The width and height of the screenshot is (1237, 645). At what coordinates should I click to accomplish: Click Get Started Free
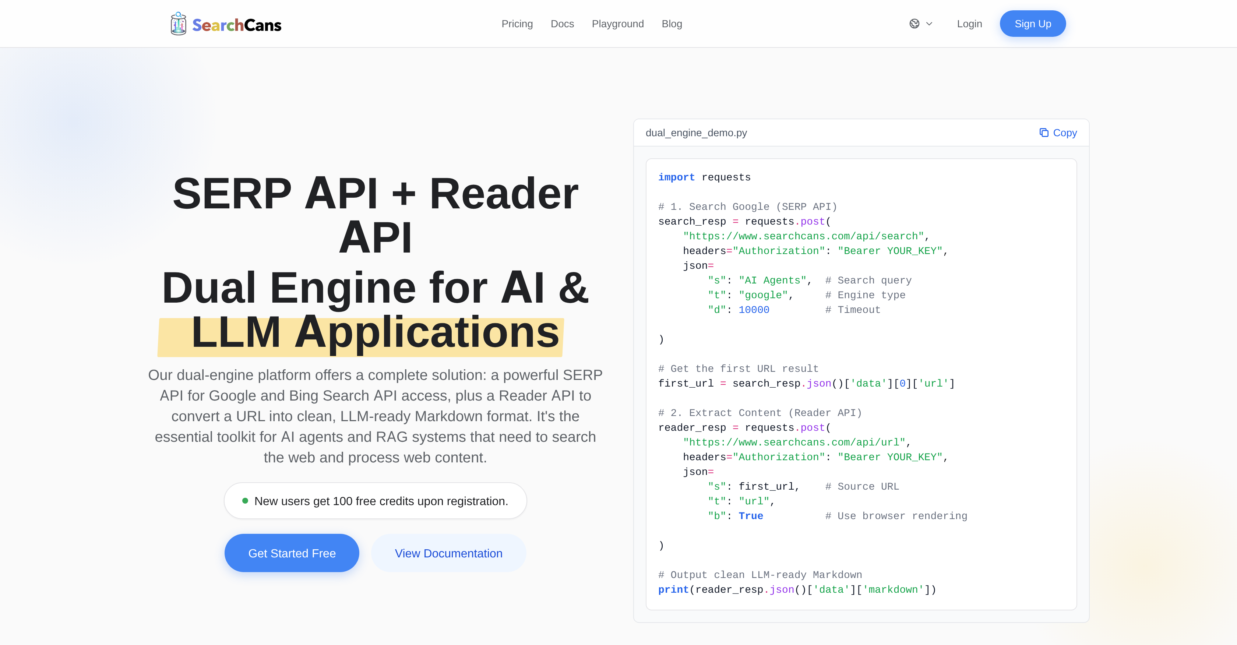point(292,553)
